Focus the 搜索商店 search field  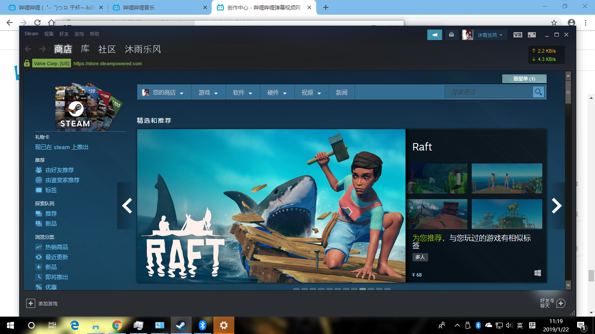[489, 92]
